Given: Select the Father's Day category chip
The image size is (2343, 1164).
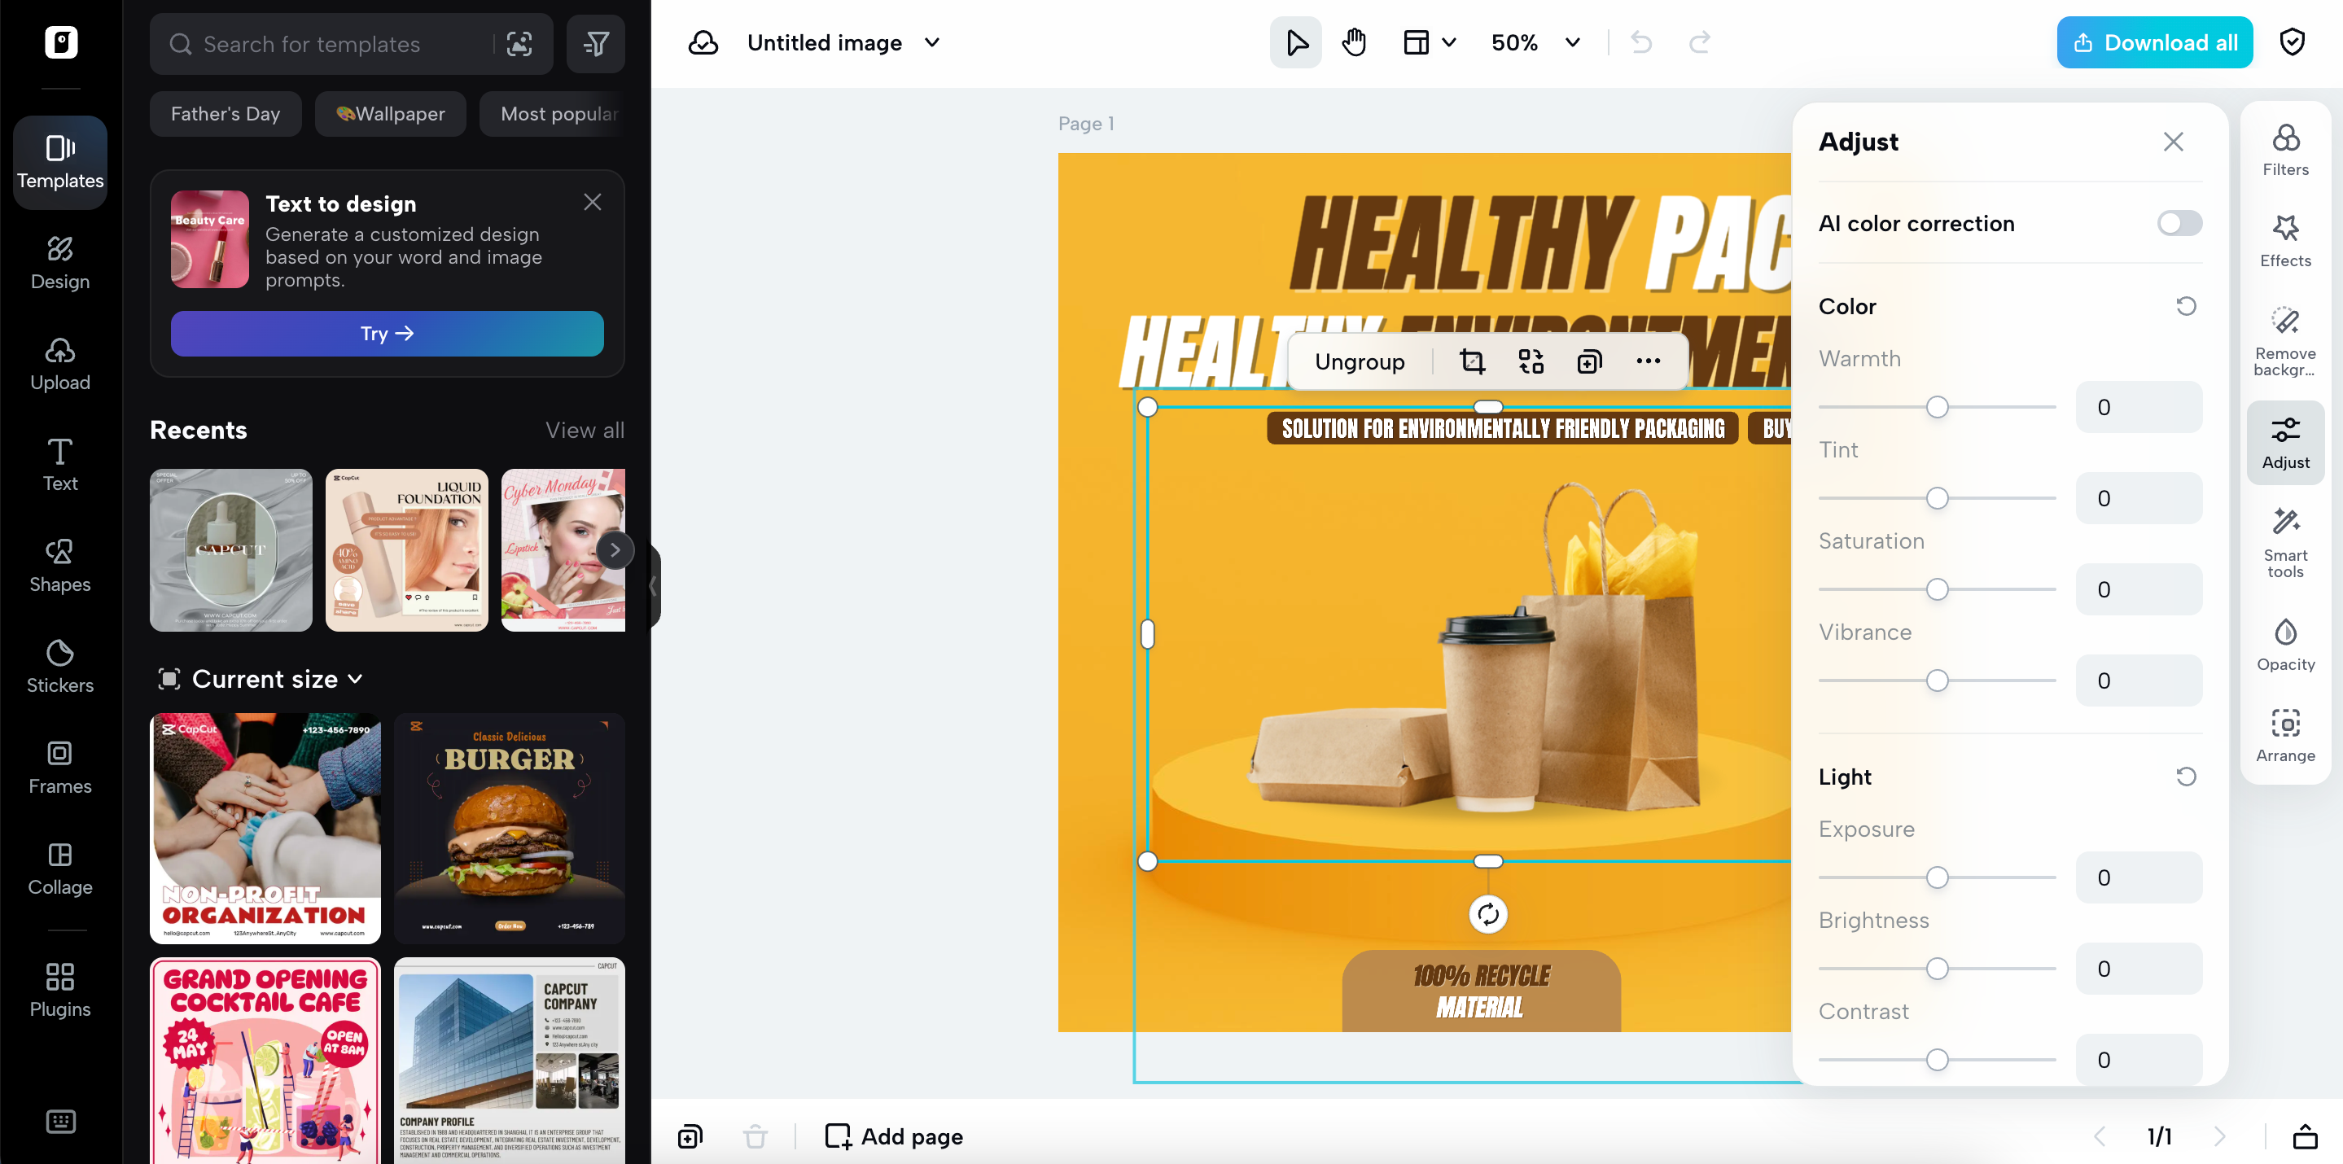Looking at the screenshot, I should pyautogui.click(x=226, y=114).
